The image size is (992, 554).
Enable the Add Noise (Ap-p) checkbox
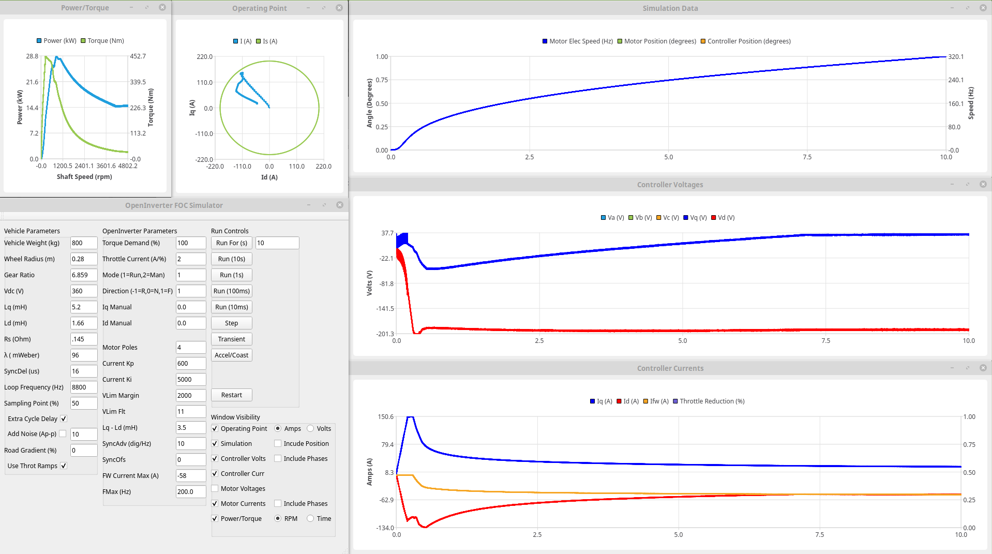point(63,433)
